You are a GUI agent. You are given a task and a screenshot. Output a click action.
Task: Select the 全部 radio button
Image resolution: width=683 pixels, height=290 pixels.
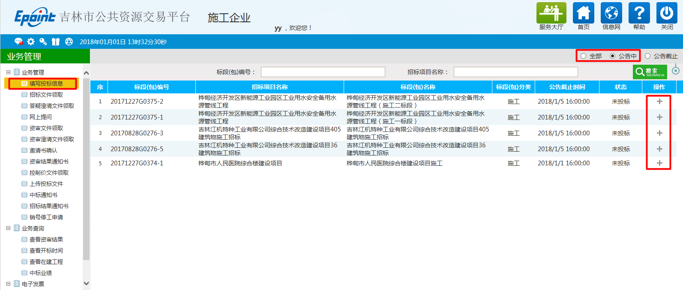click(x=583, y=56)
